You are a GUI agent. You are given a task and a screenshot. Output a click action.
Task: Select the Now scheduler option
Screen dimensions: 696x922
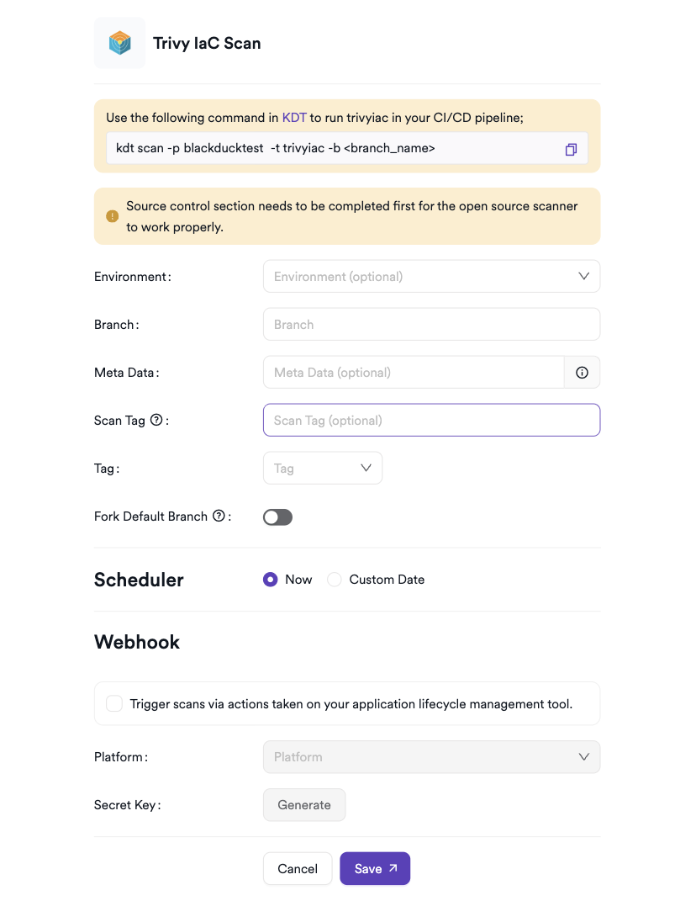click(271, 580)
